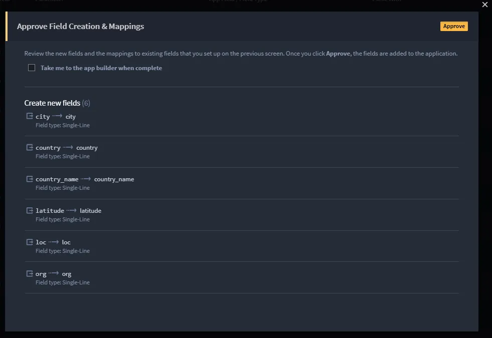The height and width of the screenshot is (338, 492).
Task: Click the field icon beside org
Action: [30, 273]
